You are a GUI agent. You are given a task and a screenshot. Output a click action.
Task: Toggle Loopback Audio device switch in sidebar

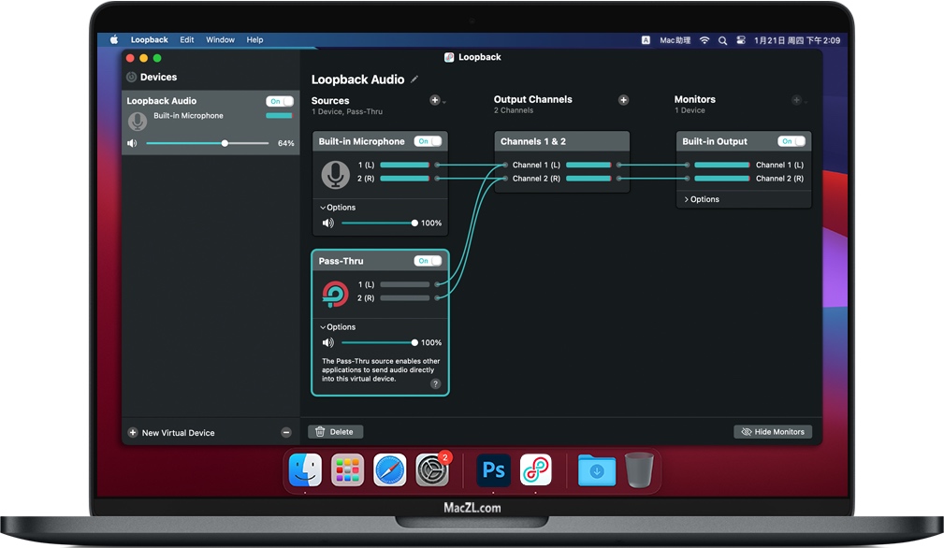coord(280,101)
